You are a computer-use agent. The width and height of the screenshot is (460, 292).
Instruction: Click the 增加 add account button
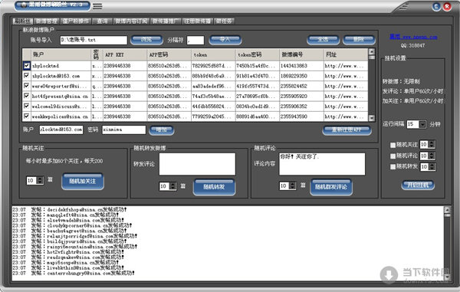pyautogui.click(x=161, y=130)
